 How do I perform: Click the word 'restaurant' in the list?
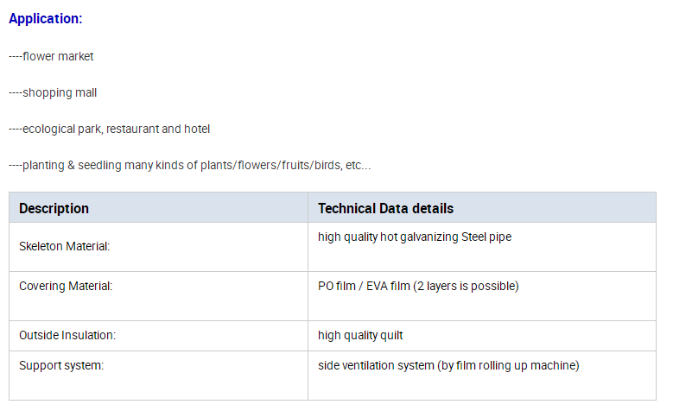[132, 129]
